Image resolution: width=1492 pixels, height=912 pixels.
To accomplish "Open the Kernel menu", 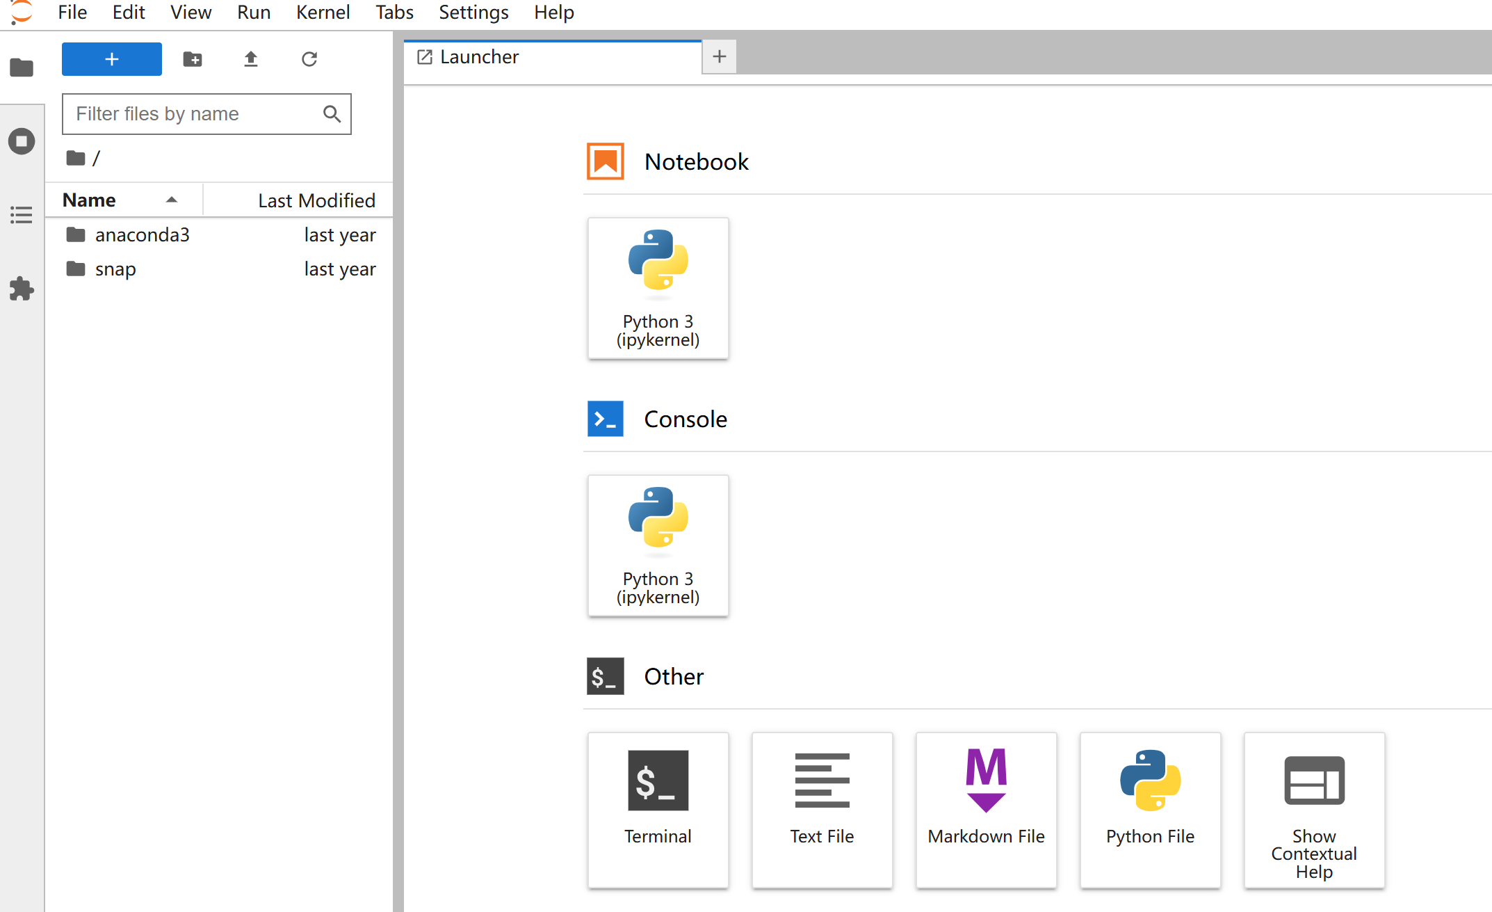I will [x=323, y=13].
